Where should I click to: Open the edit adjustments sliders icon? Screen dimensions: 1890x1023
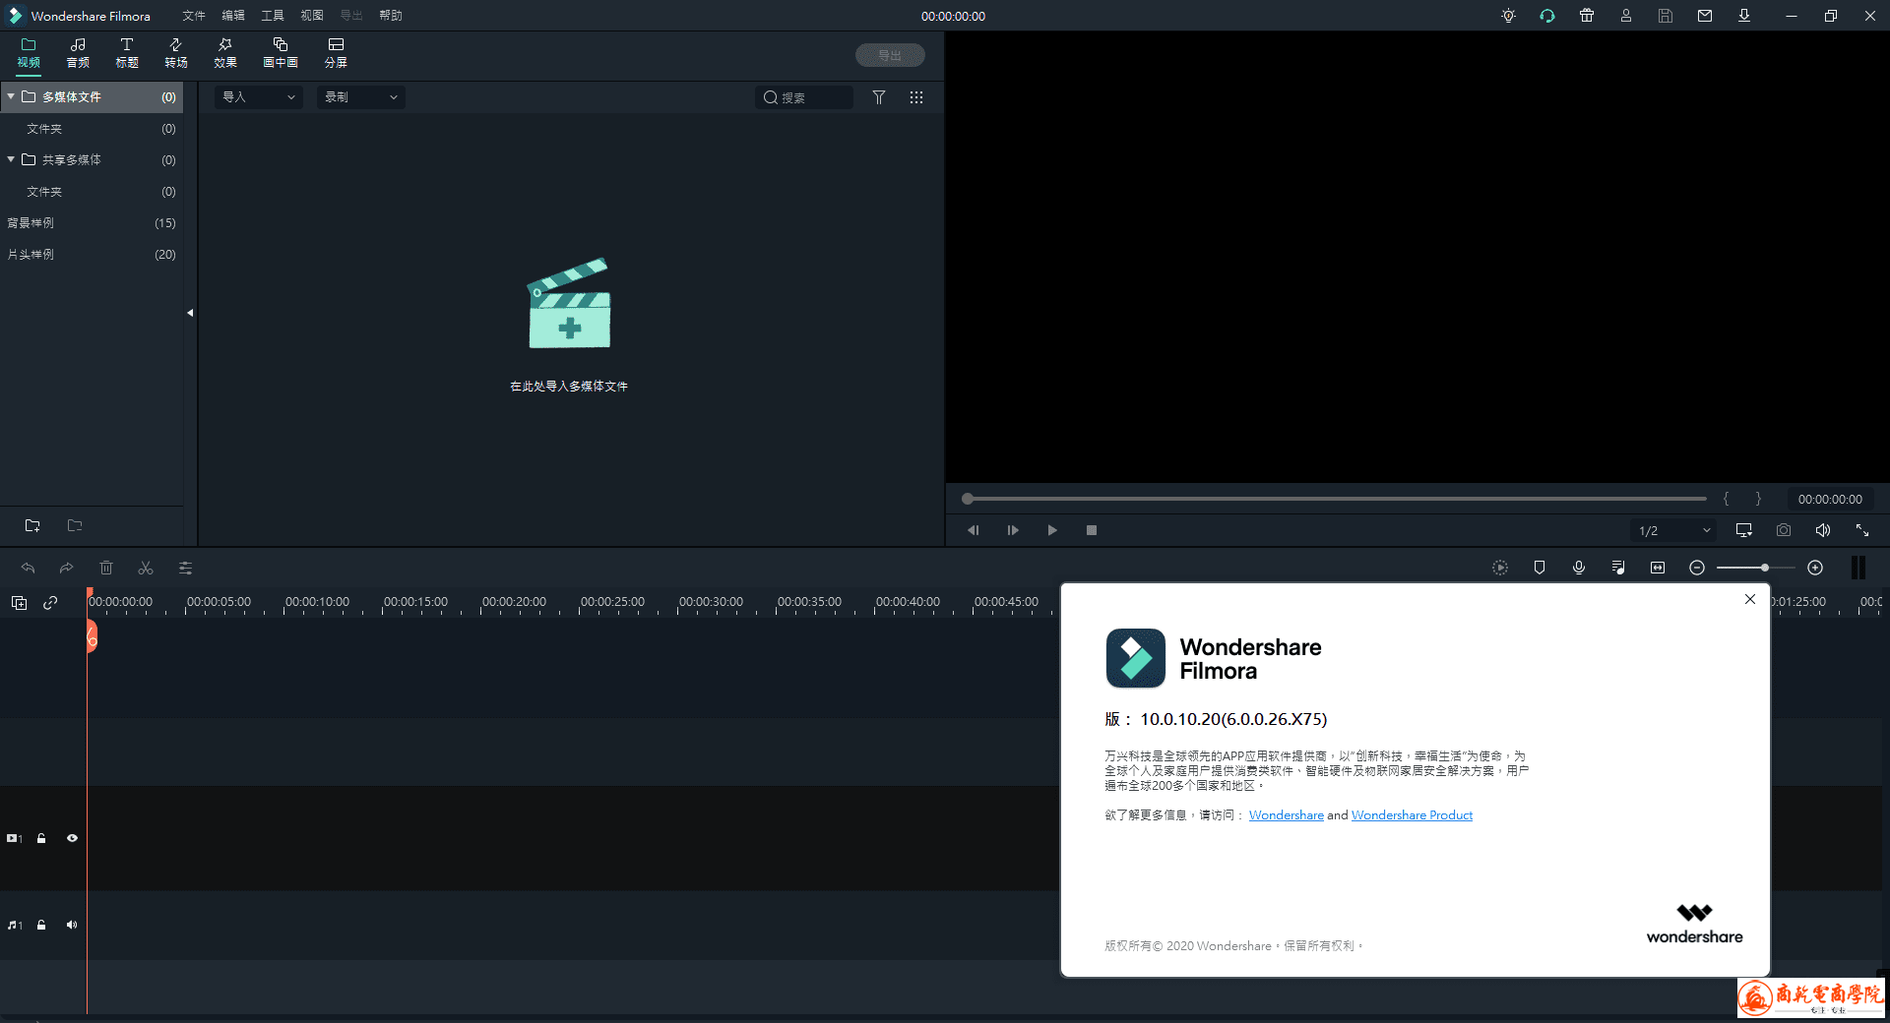pos(185,568)
